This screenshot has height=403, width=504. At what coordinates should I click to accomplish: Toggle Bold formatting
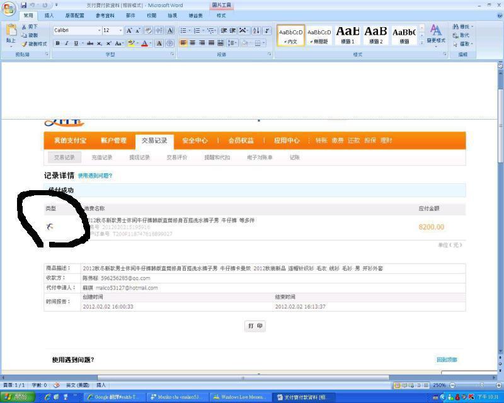point(57,43)
